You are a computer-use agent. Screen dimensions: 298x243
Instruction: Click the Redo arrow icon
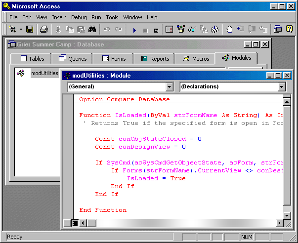(x=118, y=29)
